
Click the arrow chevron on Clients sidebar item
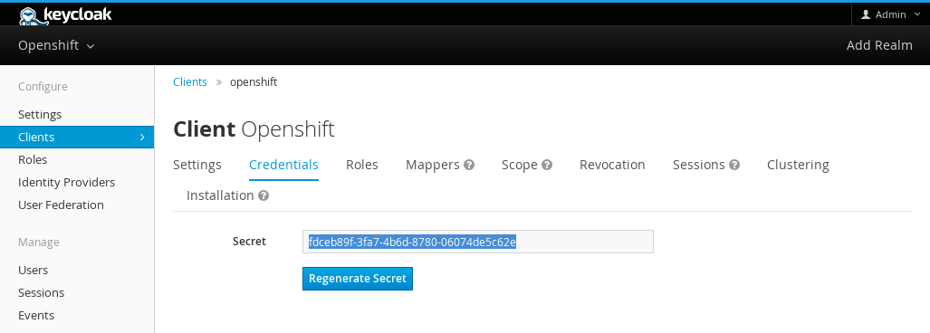point(142,137)
